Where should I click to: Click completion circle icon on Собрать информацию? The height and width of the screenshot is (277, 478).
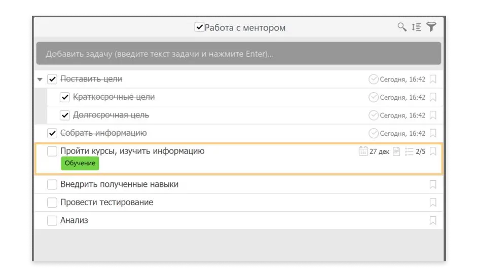tap(374, 133)
